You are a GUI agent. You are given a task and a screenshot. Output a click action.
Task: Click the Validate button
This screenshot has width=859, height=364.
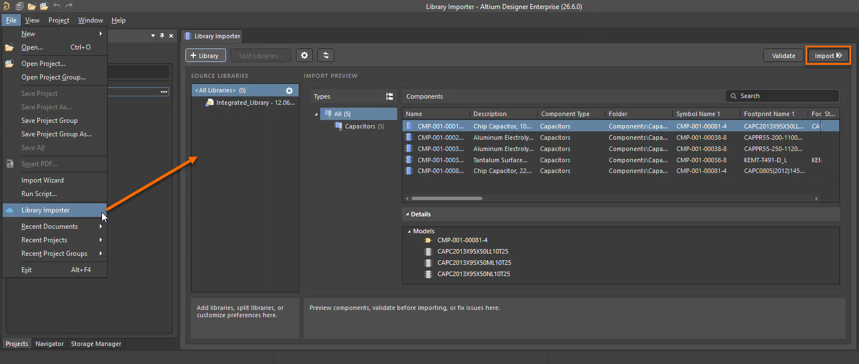(783, 56)
